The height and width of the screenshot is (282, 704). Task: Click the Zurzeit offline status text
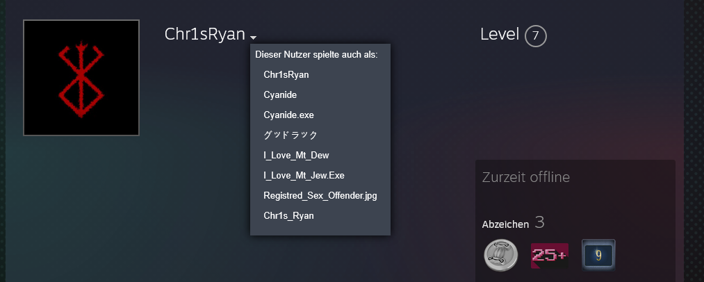pos(525,177)
